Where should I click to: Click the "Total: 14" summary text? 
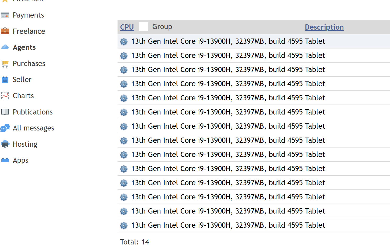tap(135, 242)
